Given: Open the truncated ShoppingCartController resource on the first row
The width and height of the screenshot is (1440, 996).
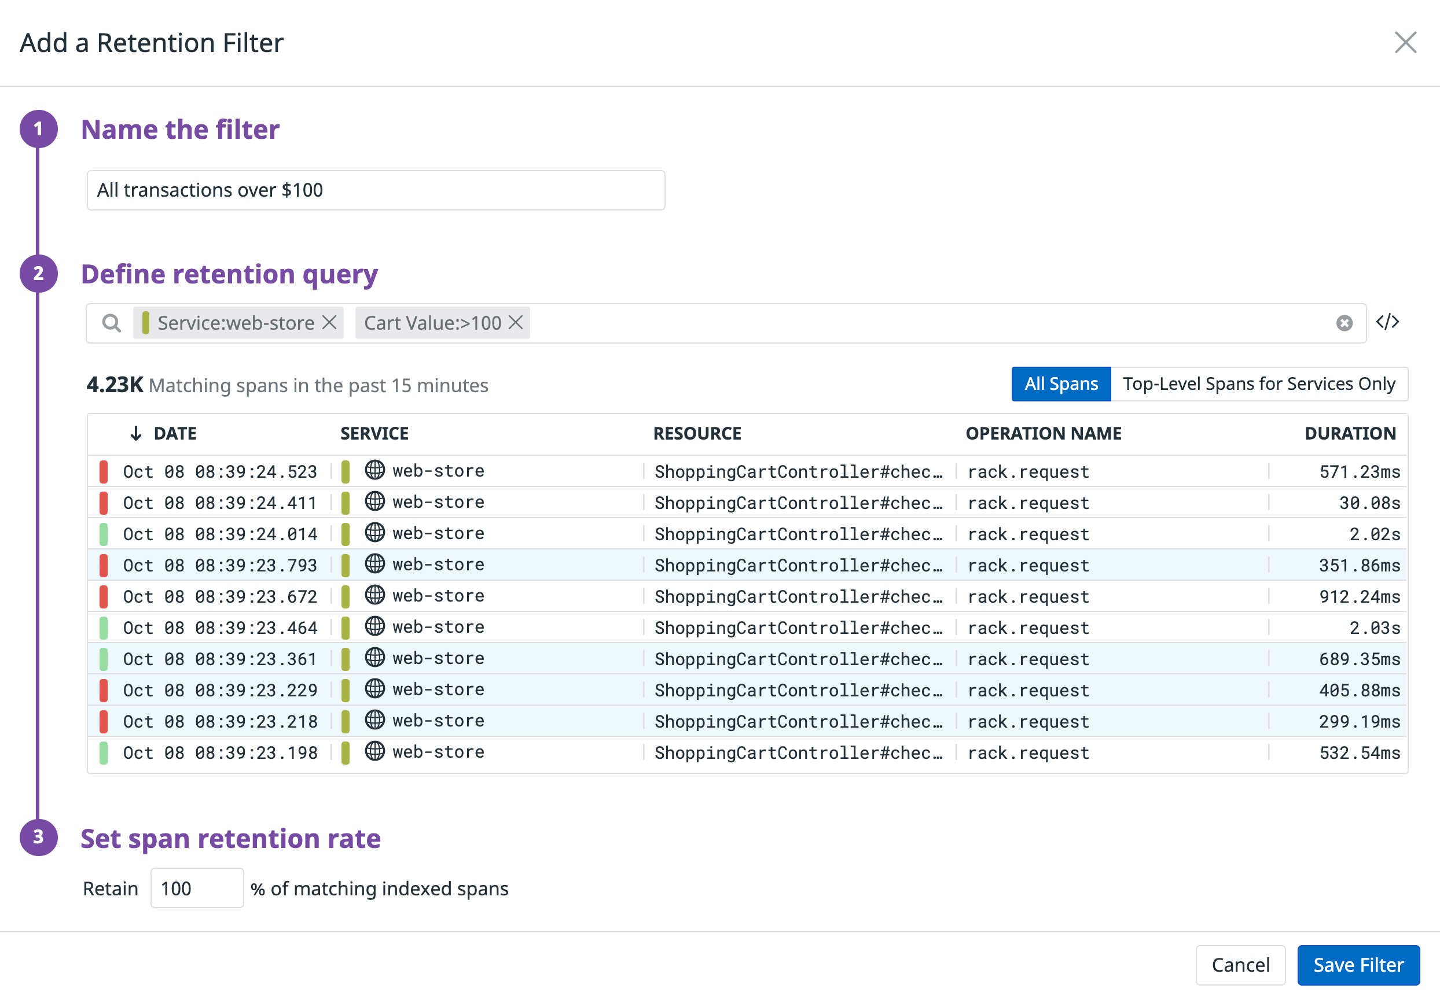Looking at the screenshot, I should coord(799,471).
